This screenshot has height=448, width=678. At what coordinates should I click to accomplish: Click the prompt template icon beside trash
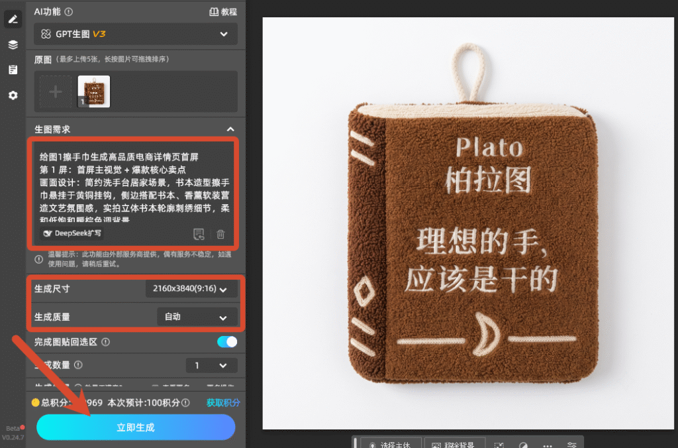pyautogui.click(x=199, y=234)
